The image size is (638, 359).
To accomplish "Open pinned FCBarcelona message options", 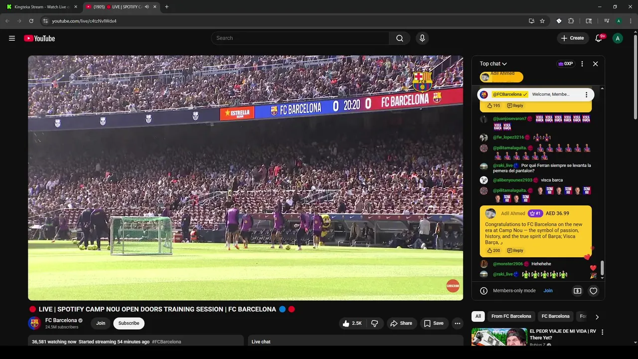I will (586, 95).
